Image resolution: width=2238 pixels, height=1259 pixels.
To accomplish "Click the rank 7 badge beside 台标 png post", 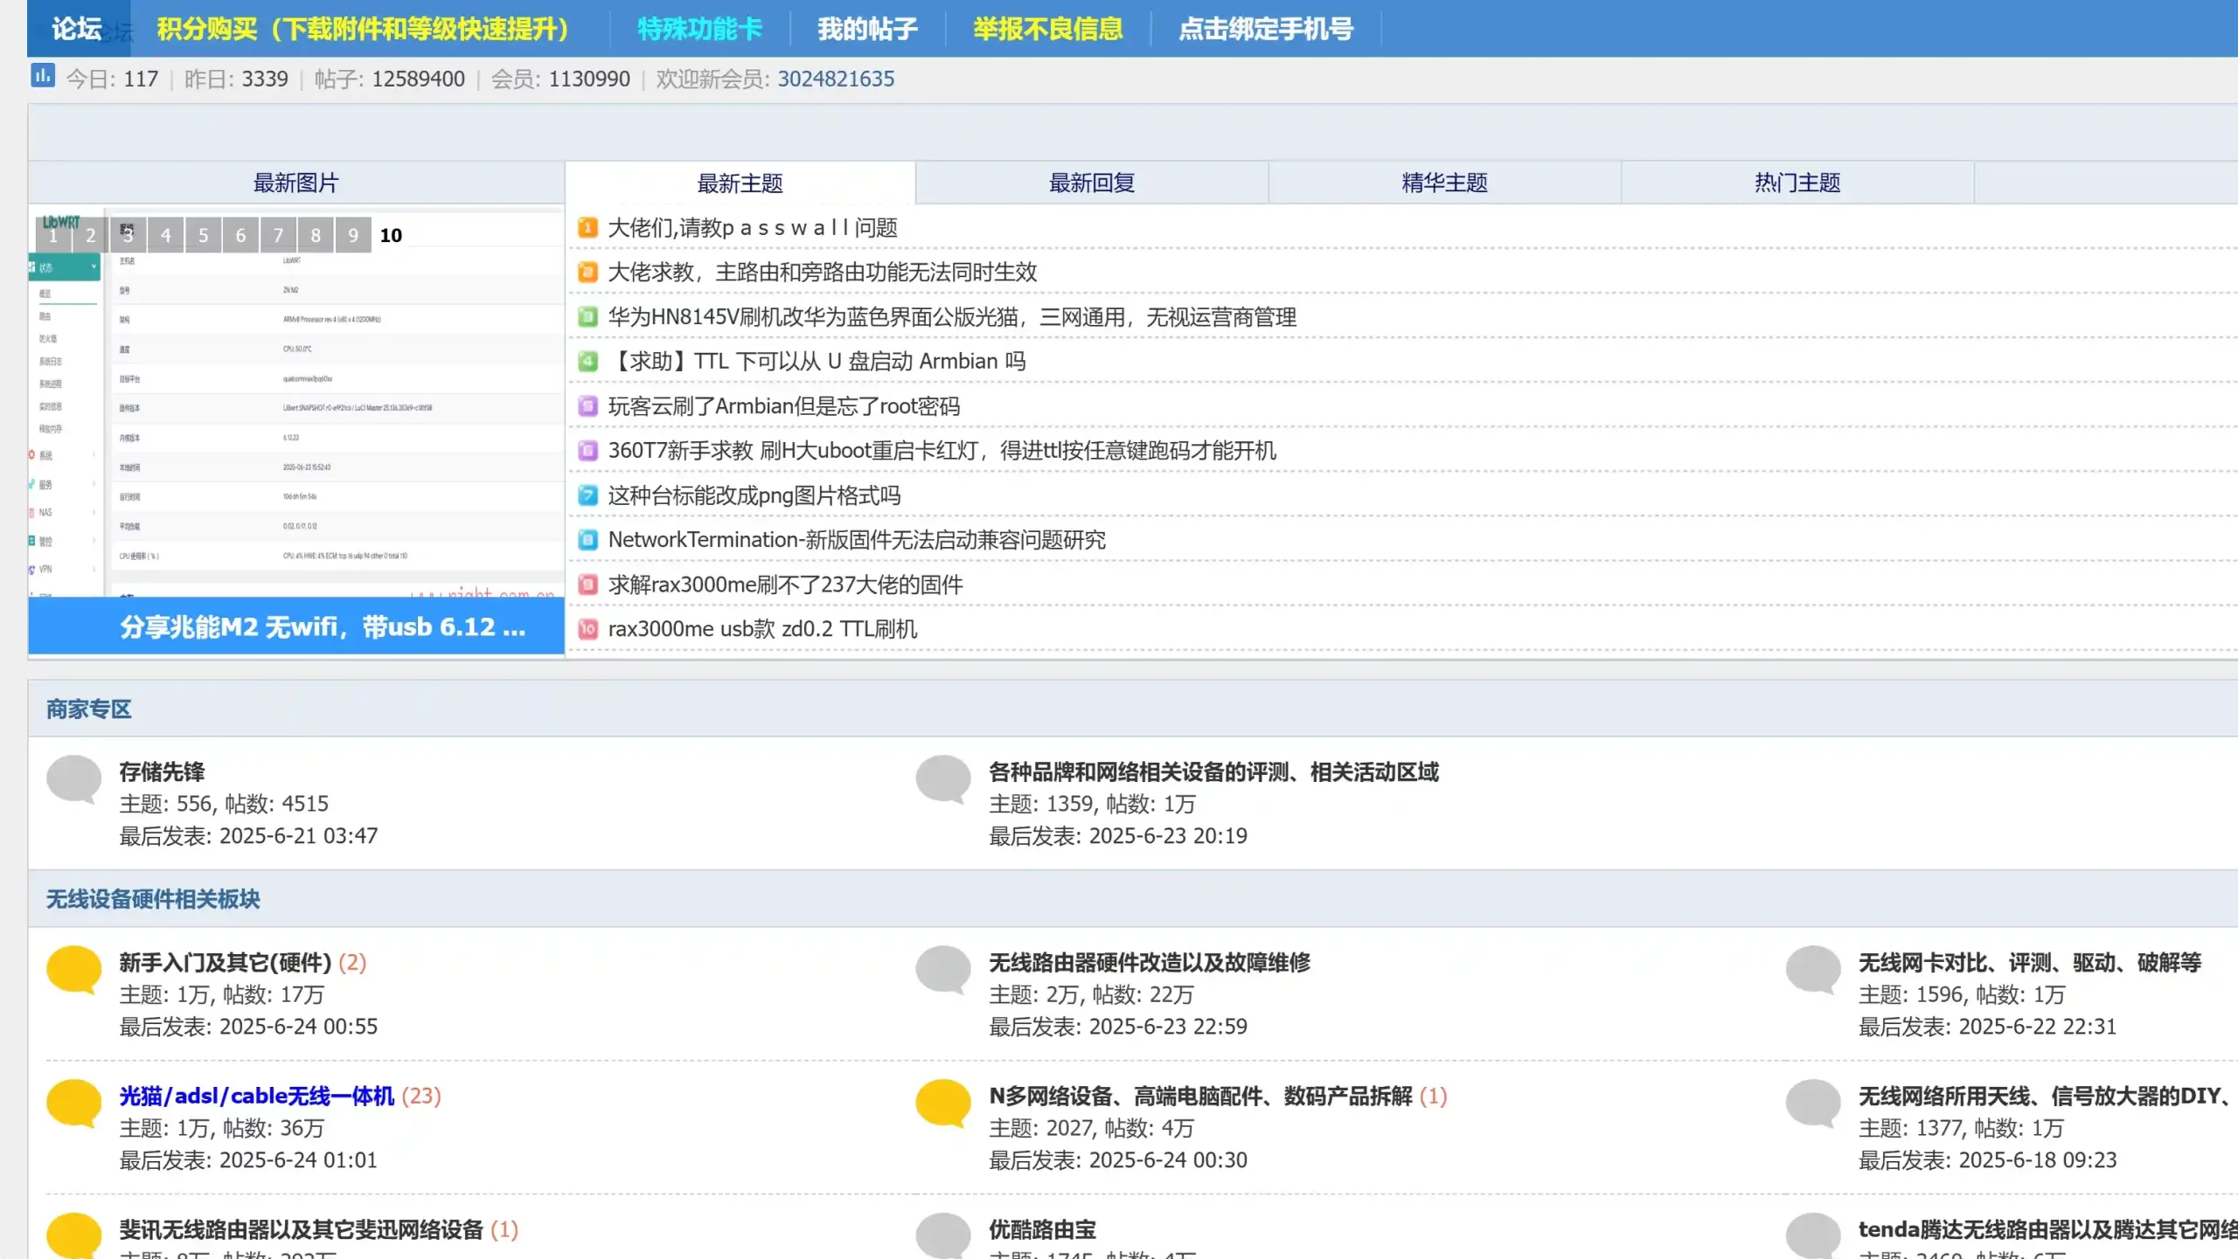I will (588, 496).
